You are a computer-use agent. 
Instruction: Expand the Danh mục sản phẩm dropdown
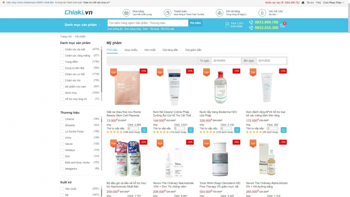pos(83,25)
